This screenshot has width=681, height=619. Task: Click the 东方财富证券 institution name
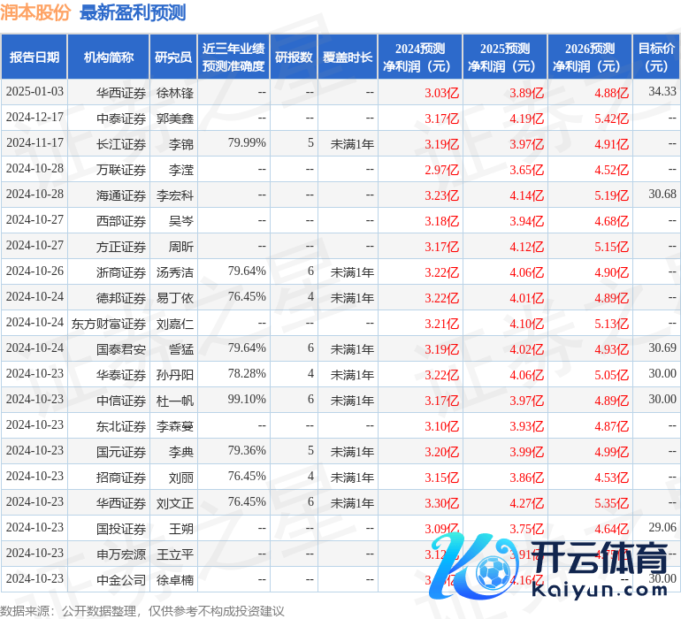pos(109,324)
